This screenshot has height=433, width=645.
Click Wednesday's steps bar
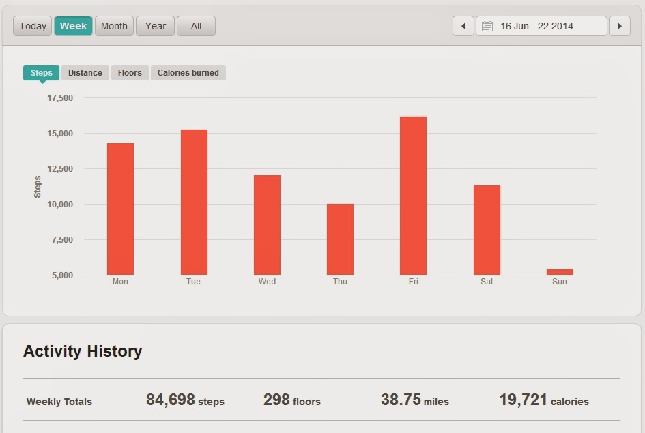[x=267, y=225]
